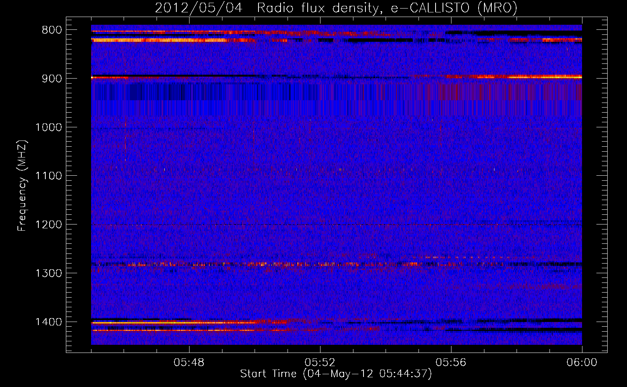Click the 05:52 time tick label

[320, 363]
